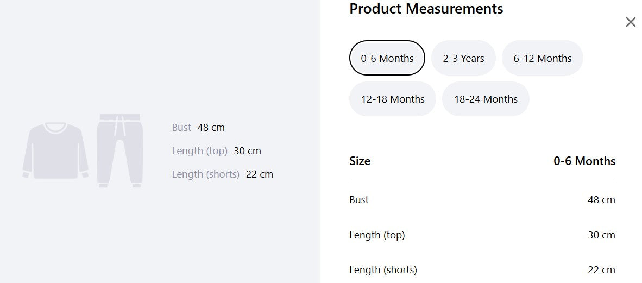Click the Length (shorts) label beside illustration
Viewport: 642px width, 283px height.
click(x=205, y=174)
